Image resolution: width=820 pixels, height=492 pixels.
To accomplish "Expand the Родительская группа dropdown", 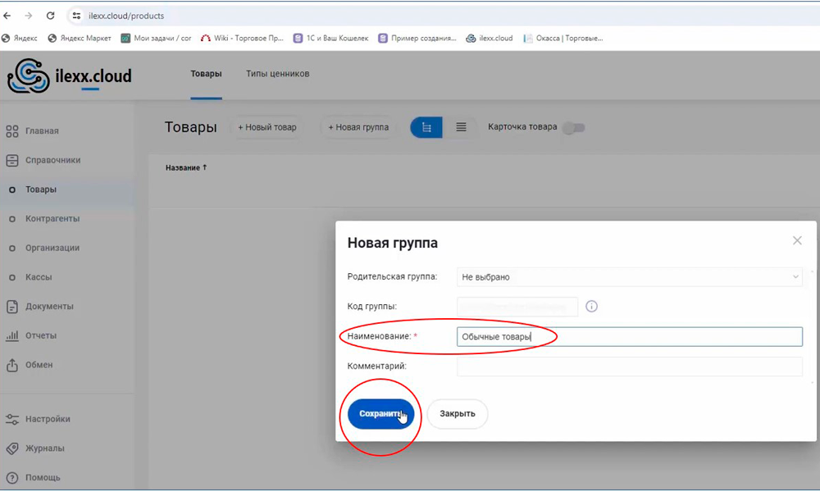I will pyautogui.click(x=629, y=277).
